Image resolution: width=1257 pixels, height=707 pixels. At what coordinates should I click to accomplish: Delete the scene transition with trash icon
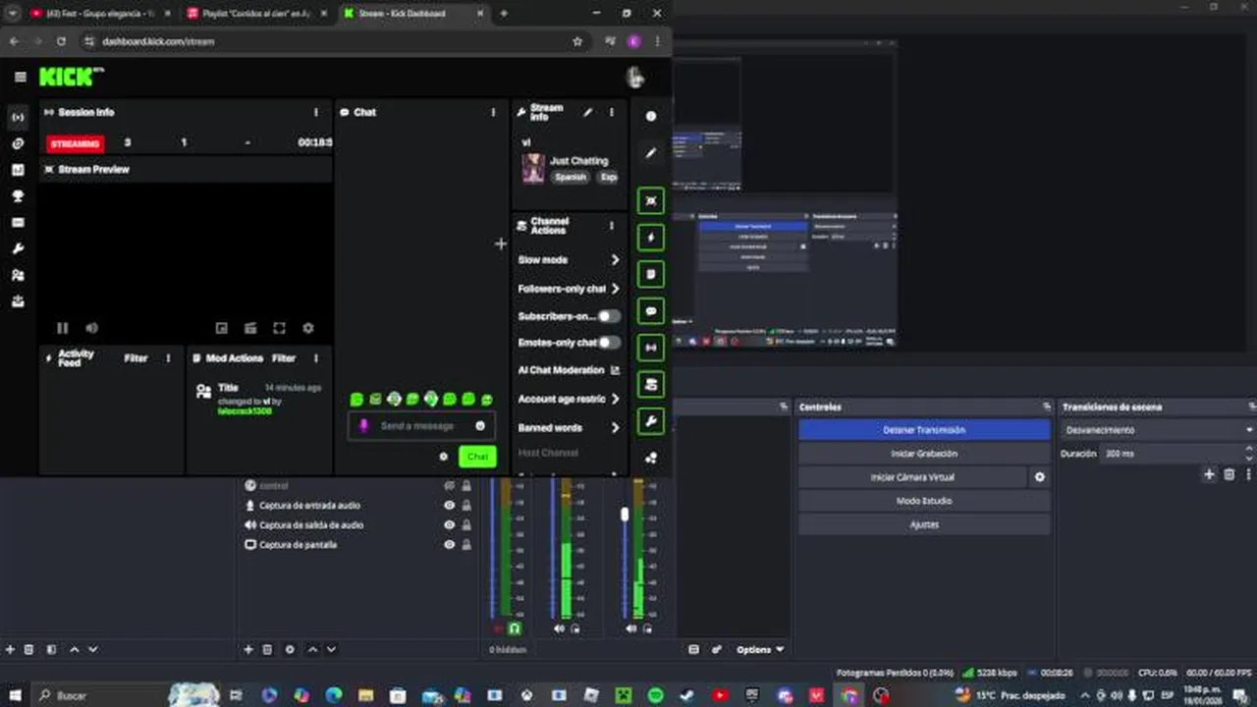1229,474
